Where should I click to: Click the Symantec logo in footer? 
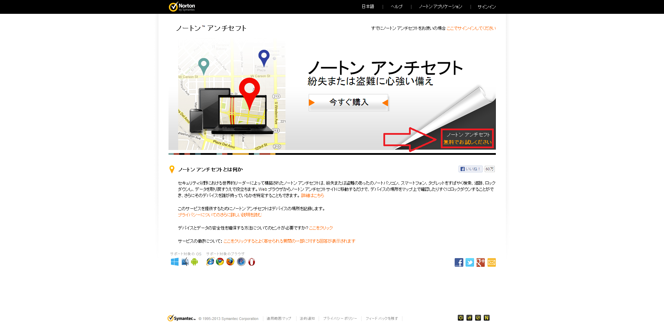click(182, 318)
